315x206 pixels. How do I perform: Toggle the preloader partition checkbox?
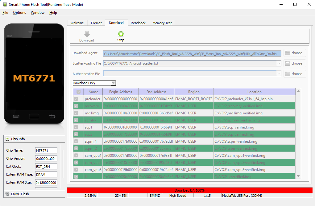coord(76,99)
